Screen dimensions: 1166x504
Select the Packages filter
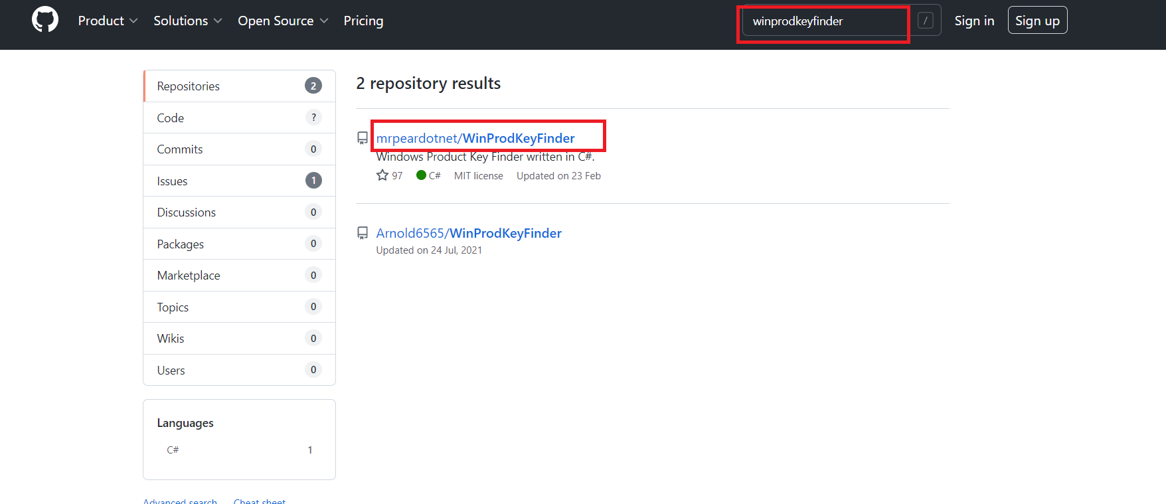coord(239,244)
